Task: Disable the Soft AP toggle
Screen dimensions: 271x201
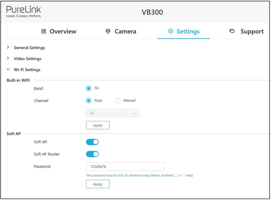Action: [92, 142]
